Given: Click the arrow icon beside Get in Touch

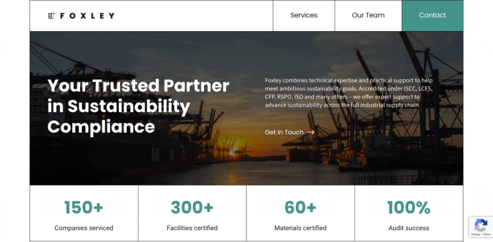Looking at the screenshot, I should (311, 132).
